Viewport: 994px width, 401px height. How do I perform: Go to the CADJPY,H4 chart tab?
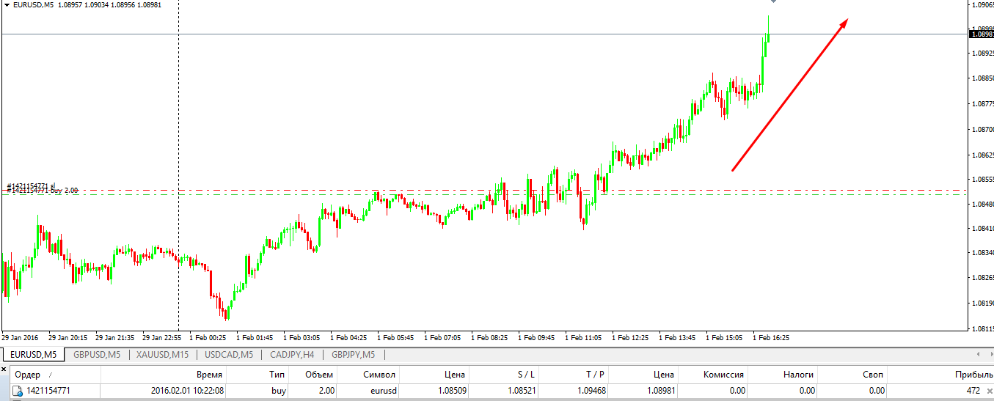pyautogui.click(x=292, y=355)
